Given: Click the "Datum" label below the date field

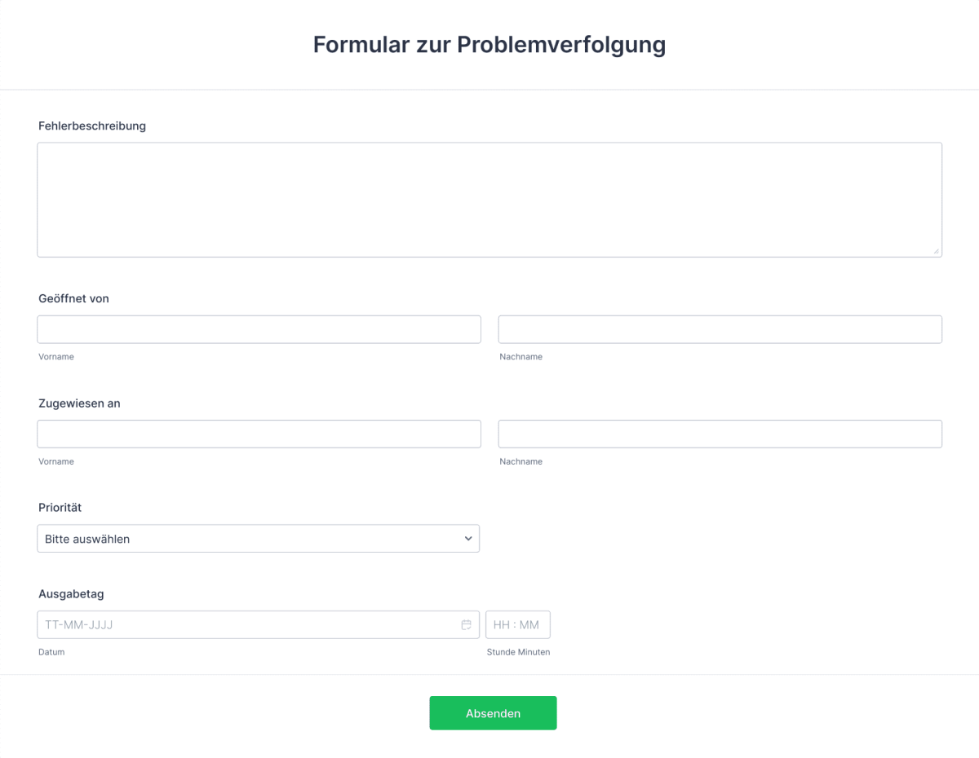Looking at the screenshot, I should tap(51, 652).
